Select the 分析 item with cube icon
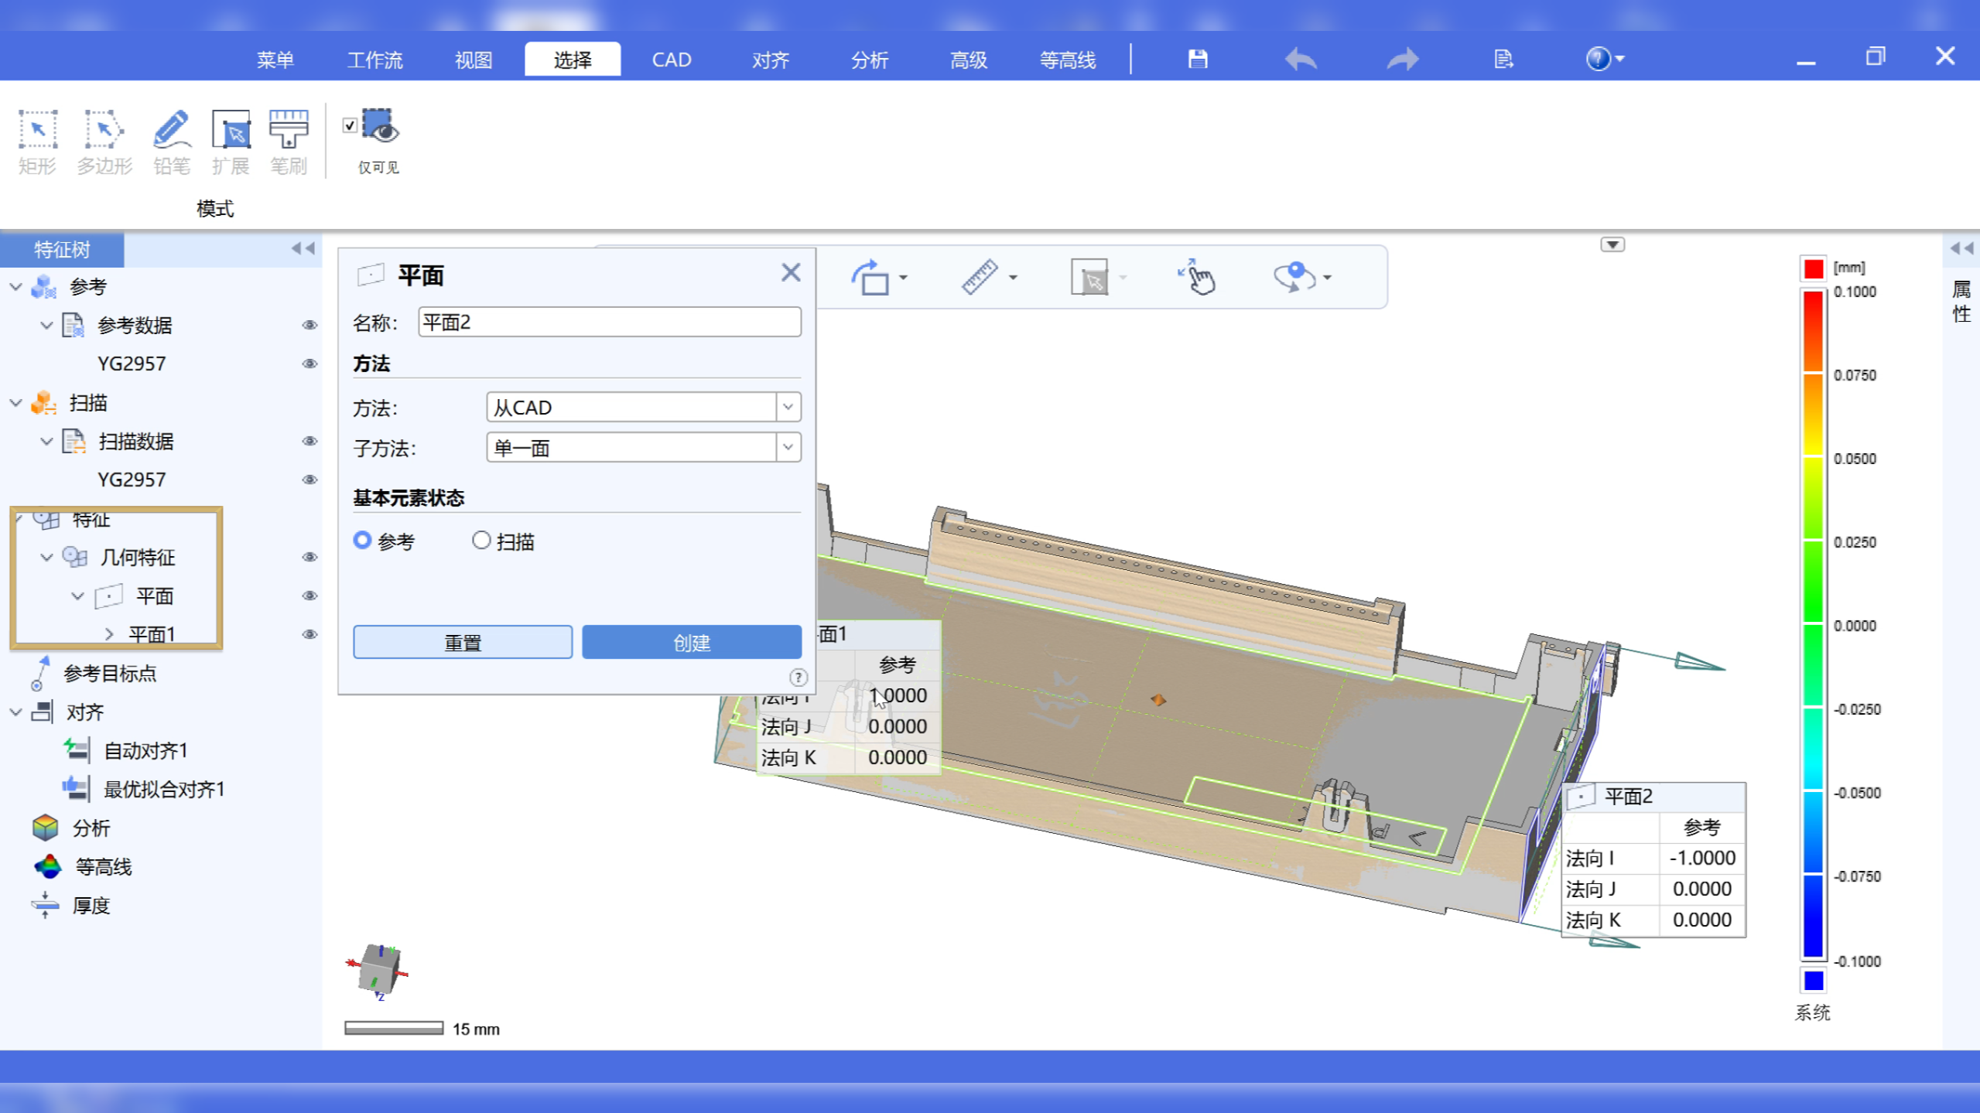The height and width of the screenshot is (1113, 1980). [72, 828]
